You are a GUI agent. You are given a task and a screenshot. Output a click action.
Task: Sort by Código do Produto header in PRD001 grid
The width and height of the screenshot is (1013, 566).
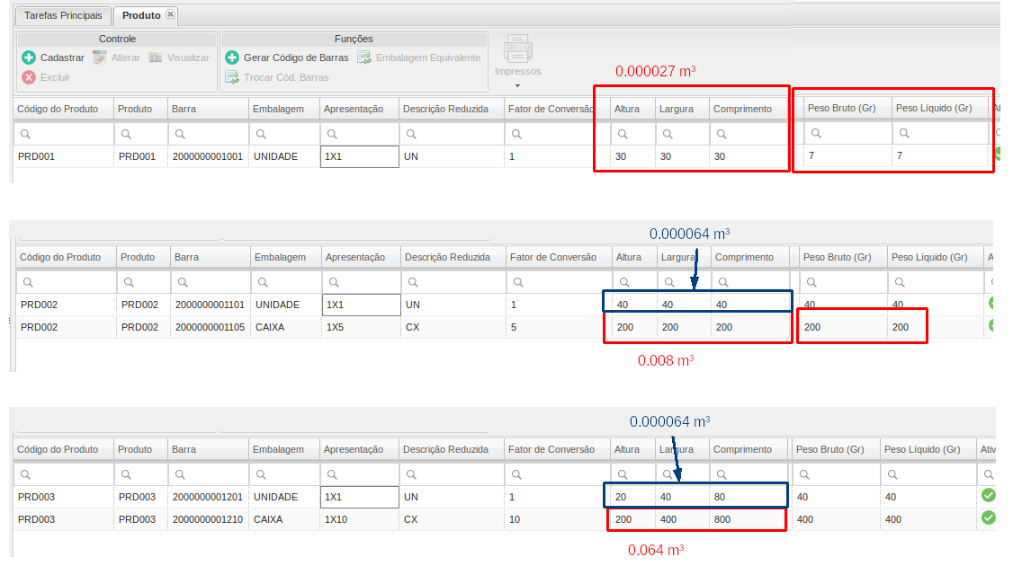coord(63,109)
